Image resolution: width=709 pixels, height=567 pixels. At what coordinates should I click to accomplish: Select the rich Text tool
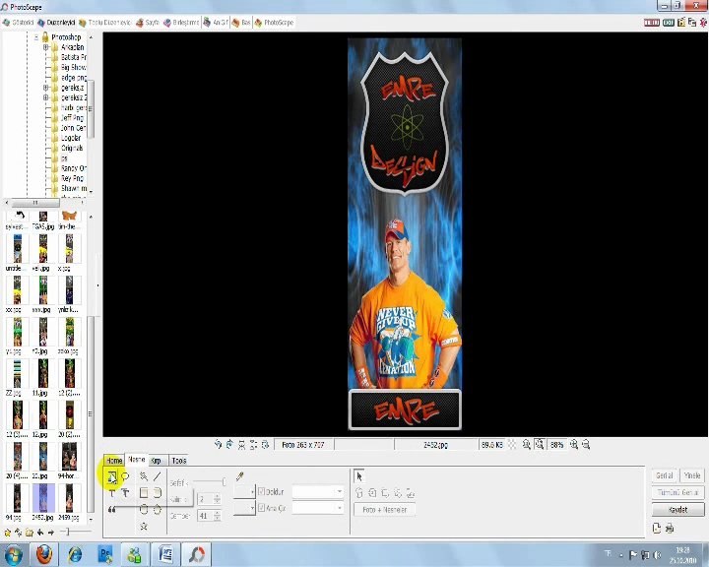pyautogui.click(x=125, y=493)
